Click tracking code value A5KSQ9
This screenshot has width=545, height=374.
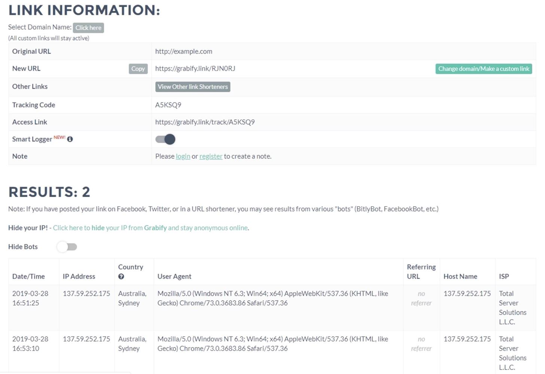[x=168, y=105]
